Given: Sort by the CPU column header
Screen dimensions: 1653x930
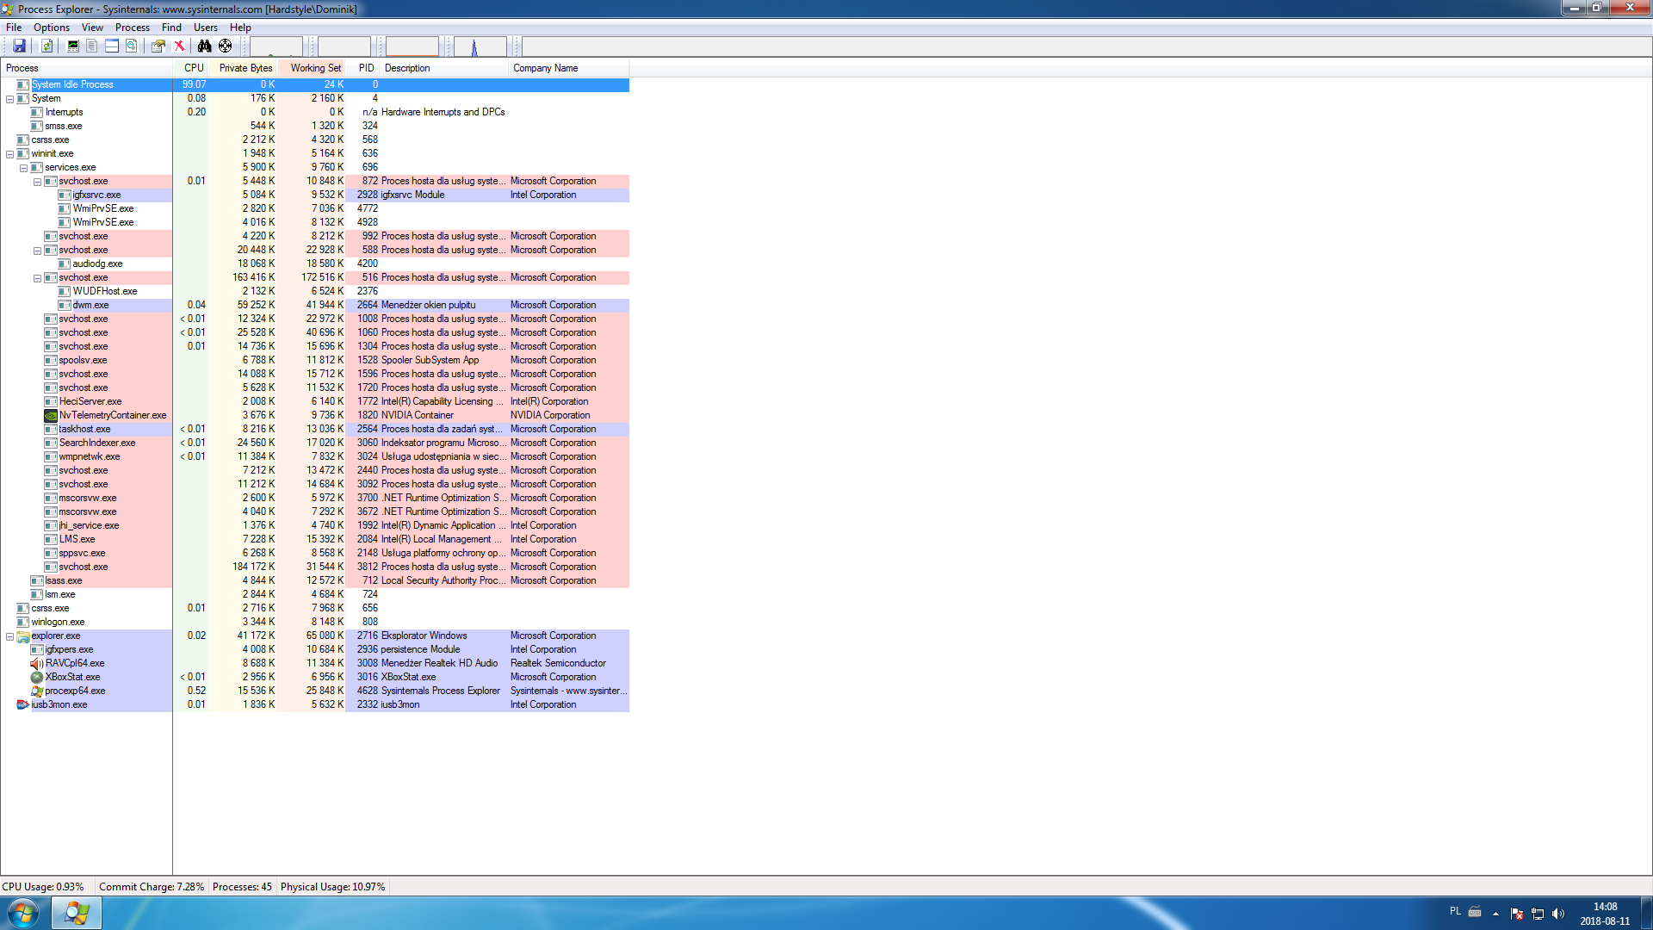Looking at the screenshot, I should [192, 68].
